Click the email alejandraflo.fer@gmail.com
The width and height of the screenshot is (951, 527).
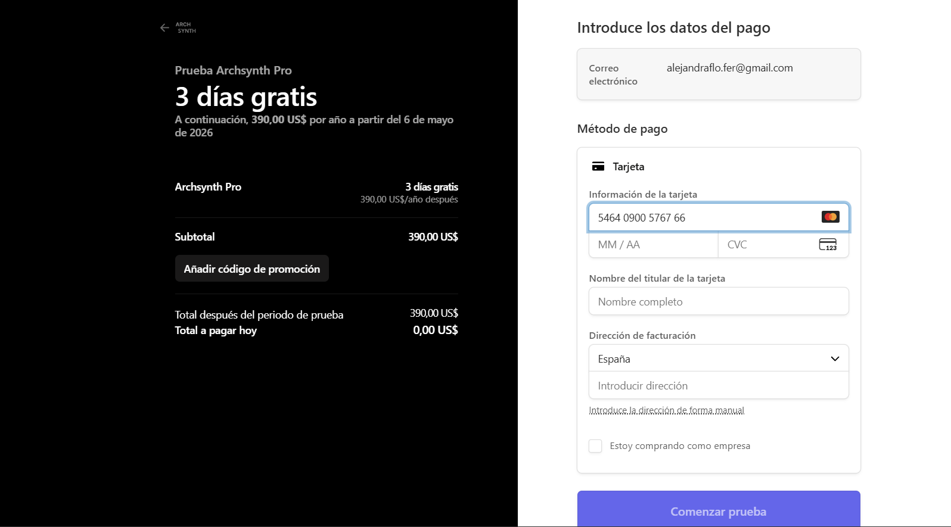729,68
